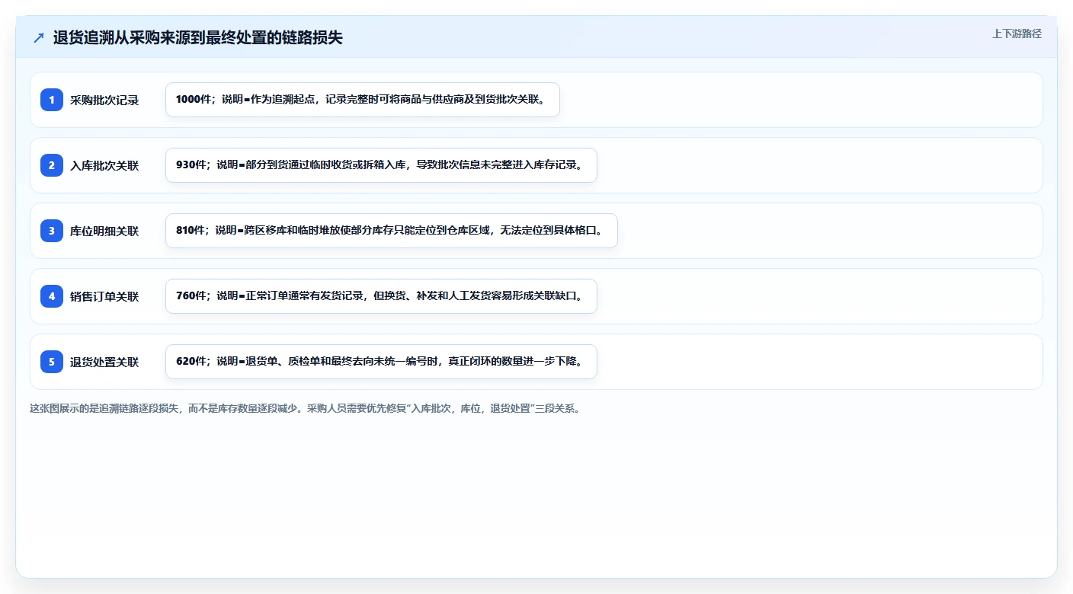This screenshot has height=594, width=1073.
Task: Select step number badge 3
Action: point(52,231)
